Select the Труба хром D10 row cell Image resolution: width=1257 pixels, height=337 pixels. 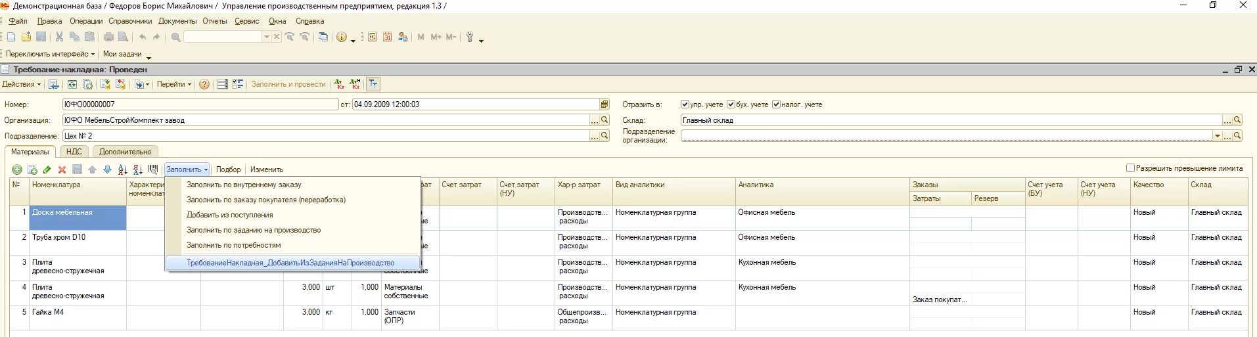[x=78, y=243]
